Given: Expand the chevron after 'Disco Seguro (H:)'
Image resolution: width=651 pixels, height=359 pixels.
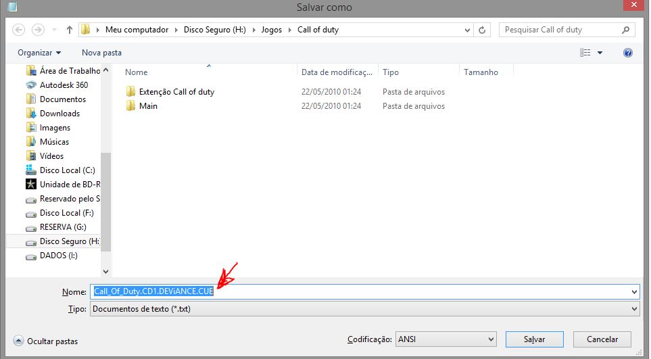Looking at the screenshot, I should pos(254,30).
